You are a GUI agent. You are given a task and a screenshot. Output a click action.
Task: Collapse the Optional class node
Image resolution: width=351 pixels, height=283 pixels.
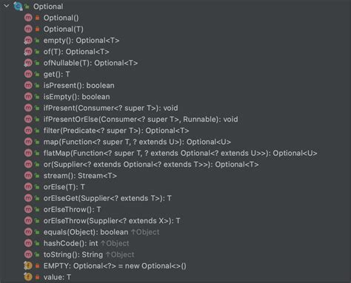click(7, 6)
